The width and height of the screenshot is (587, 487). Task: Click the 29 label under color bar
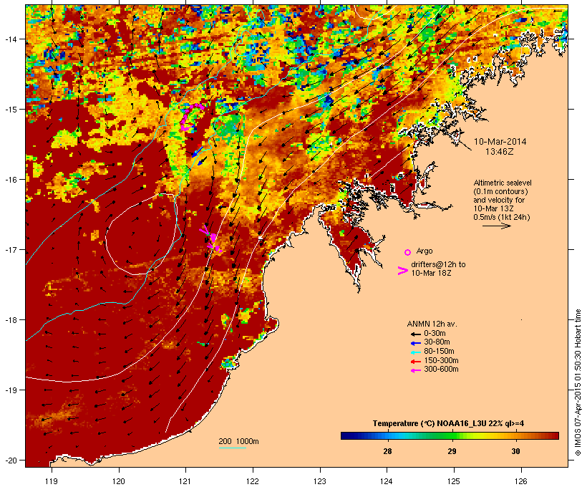coord(452,451)
